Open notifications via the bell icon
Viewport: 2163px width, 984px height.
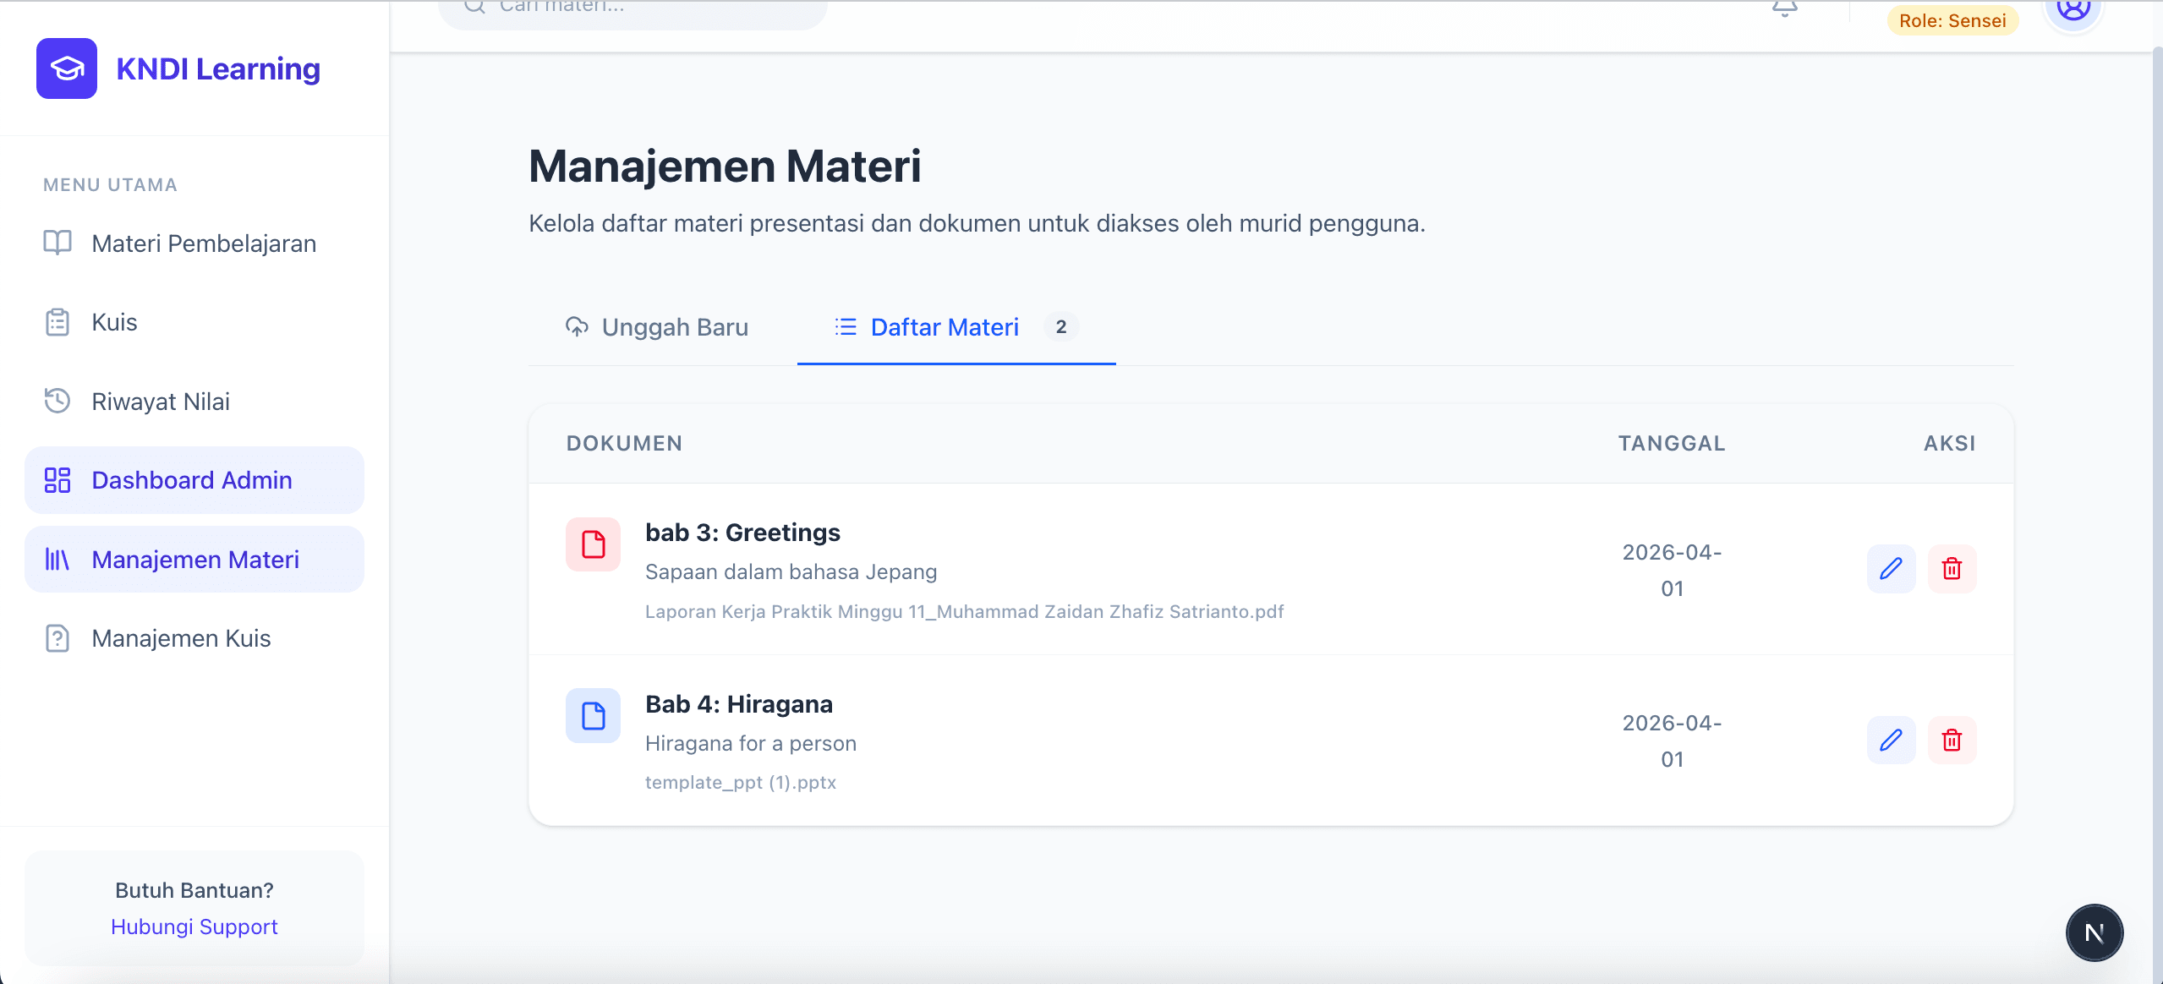[1785, 8]
